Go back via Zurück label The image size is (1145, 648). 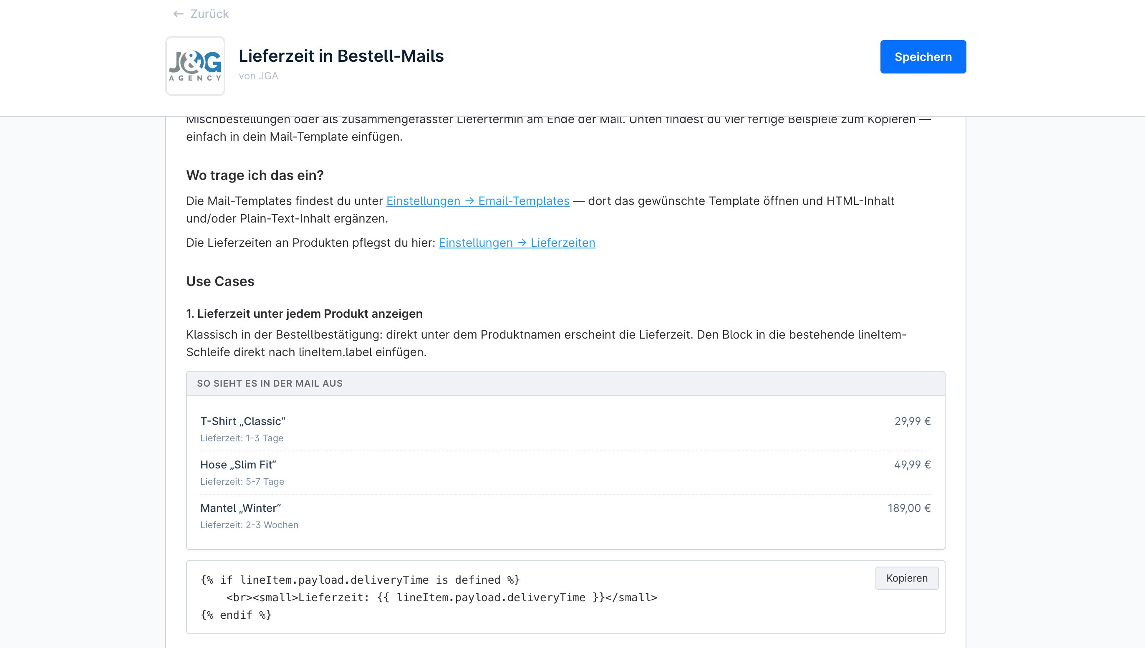209,14
